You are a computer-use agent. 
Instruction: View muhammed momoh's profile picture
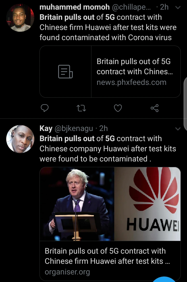[x=20, y=18]
